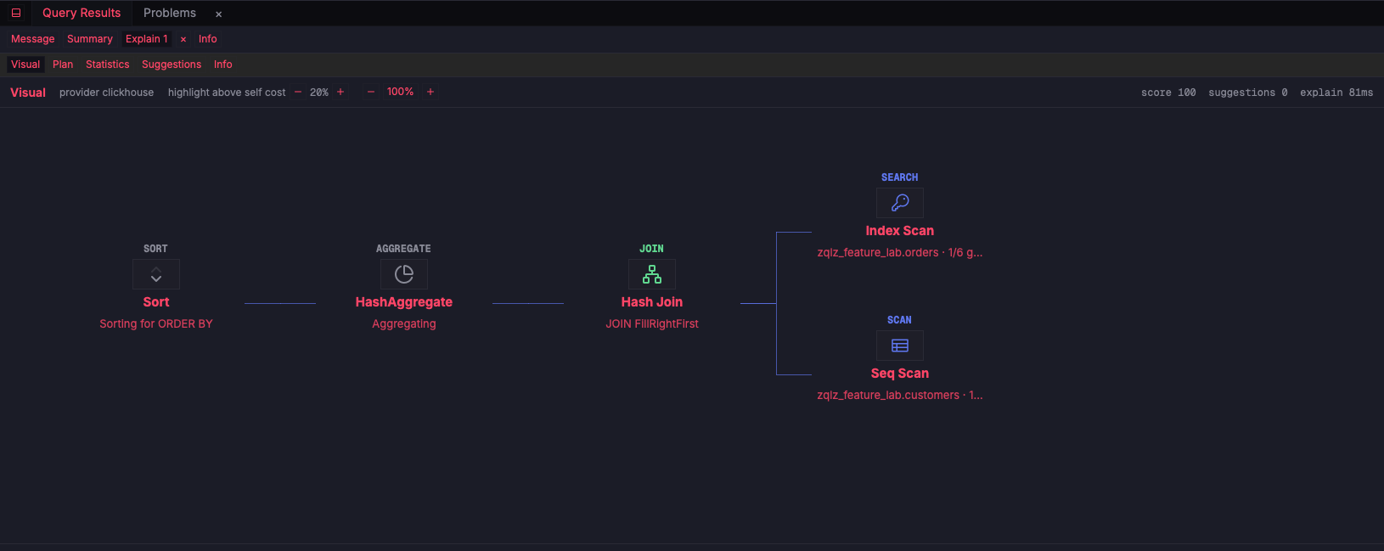Click the 'explain 81ms' timing text

tap(1336, 93)
